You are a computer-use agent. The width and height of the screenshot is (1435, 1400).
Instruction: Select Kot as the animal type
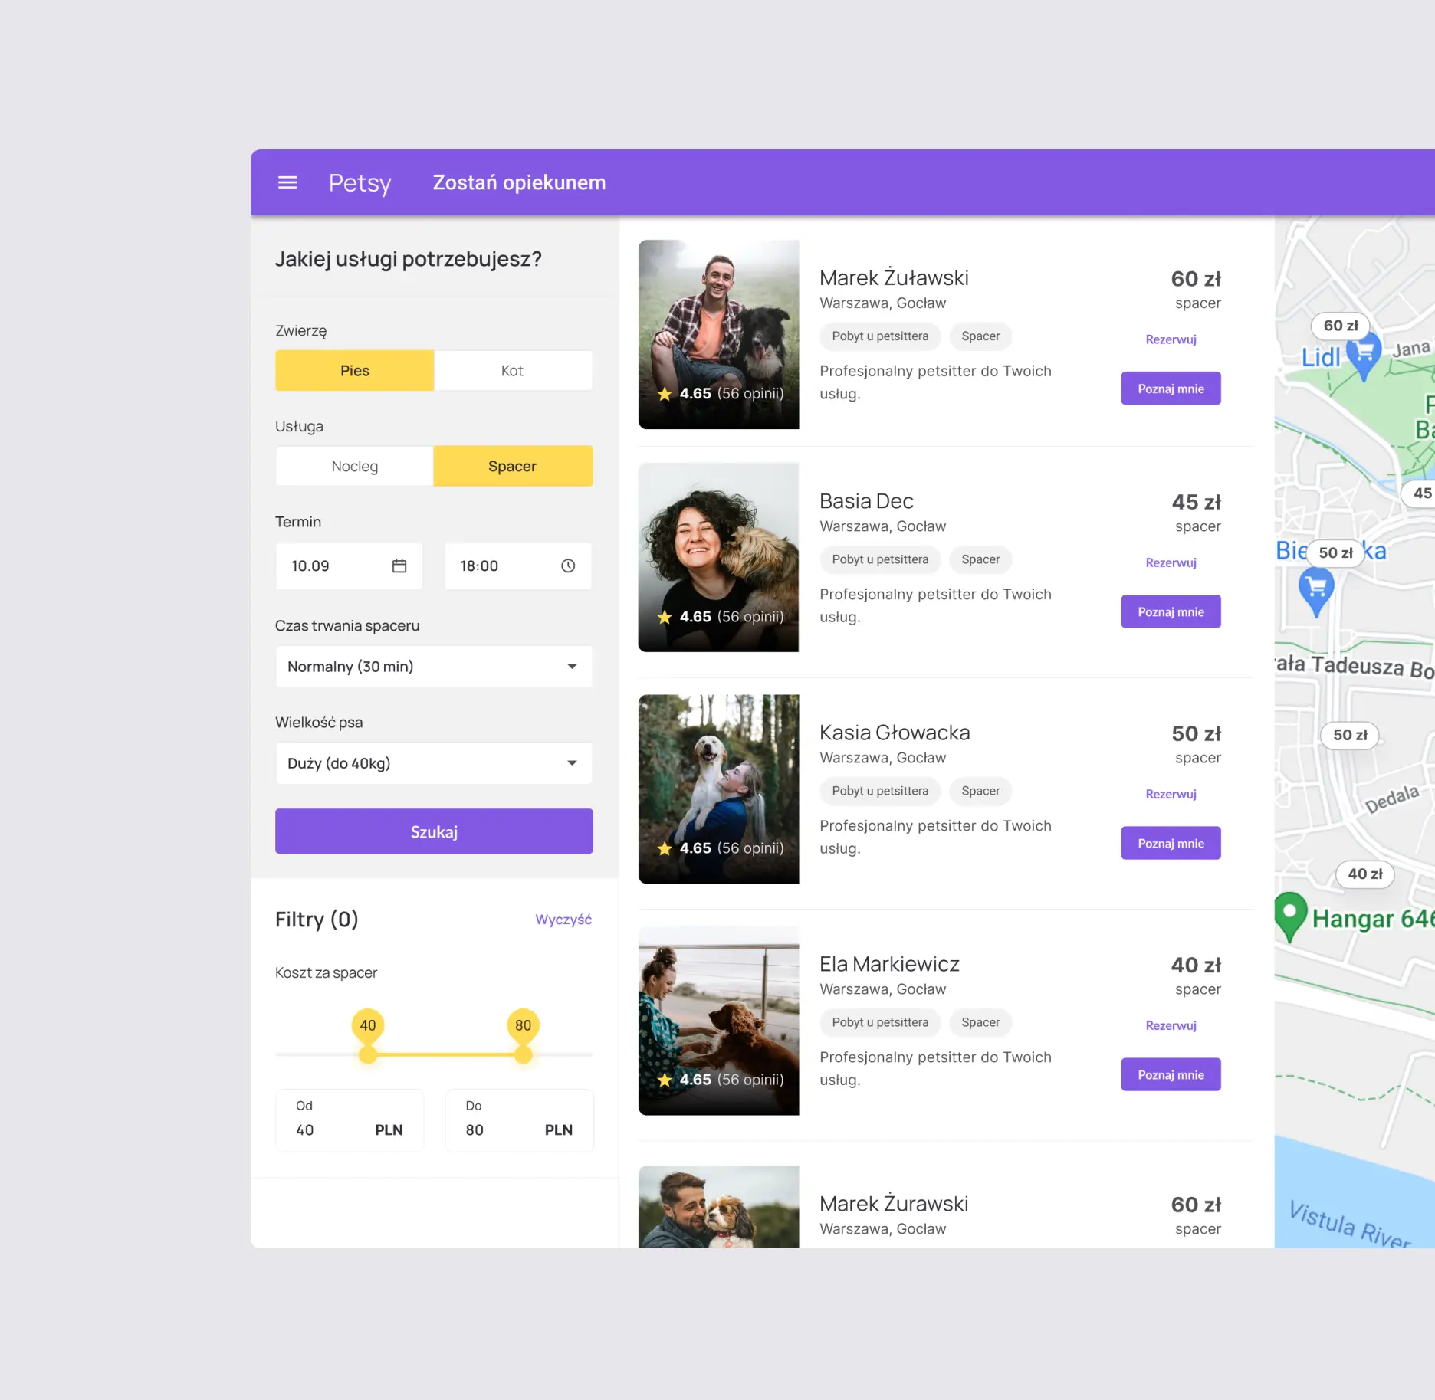pos(512,371)
